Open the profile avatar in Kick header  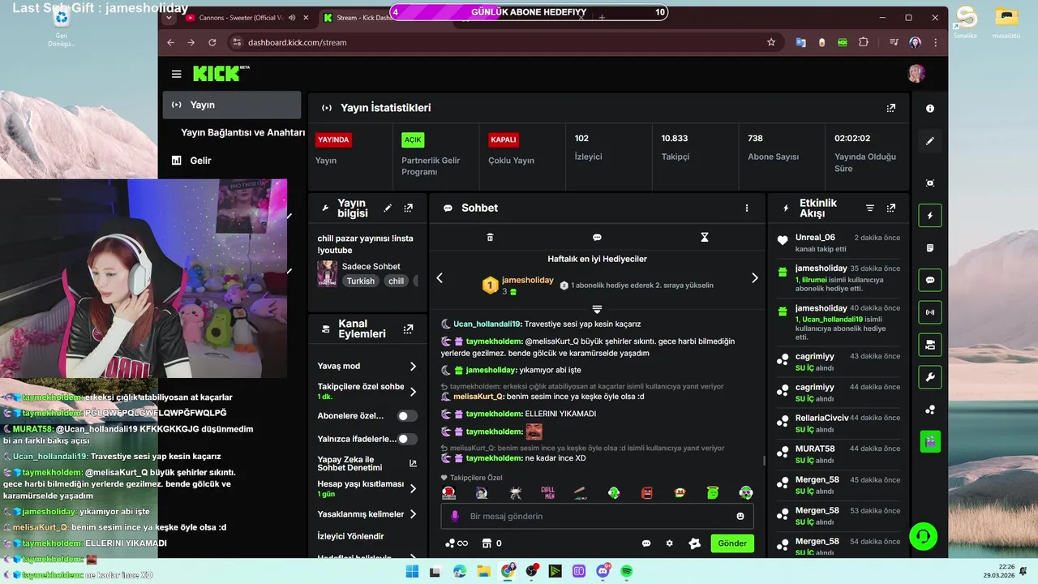916,74
